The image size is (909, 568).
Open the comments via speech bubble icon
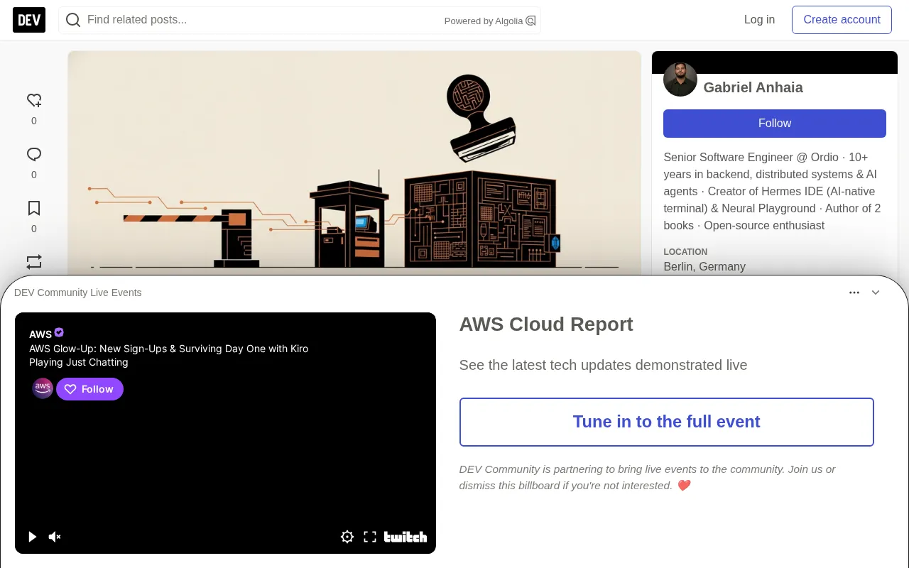click(34, 154)
